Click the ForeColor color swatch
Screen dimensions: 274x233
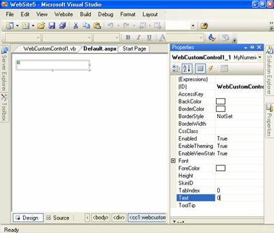(220, 168)
